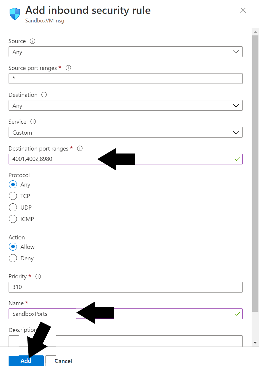The width and height of the screenshot is (259, 374).
Task: Click the info icon next to Priority
Action: [x=38, y=277]
